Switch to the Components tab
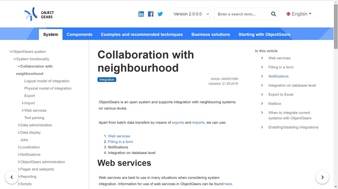This screenshot has width=338, height=189. click(x=79, y=35)
